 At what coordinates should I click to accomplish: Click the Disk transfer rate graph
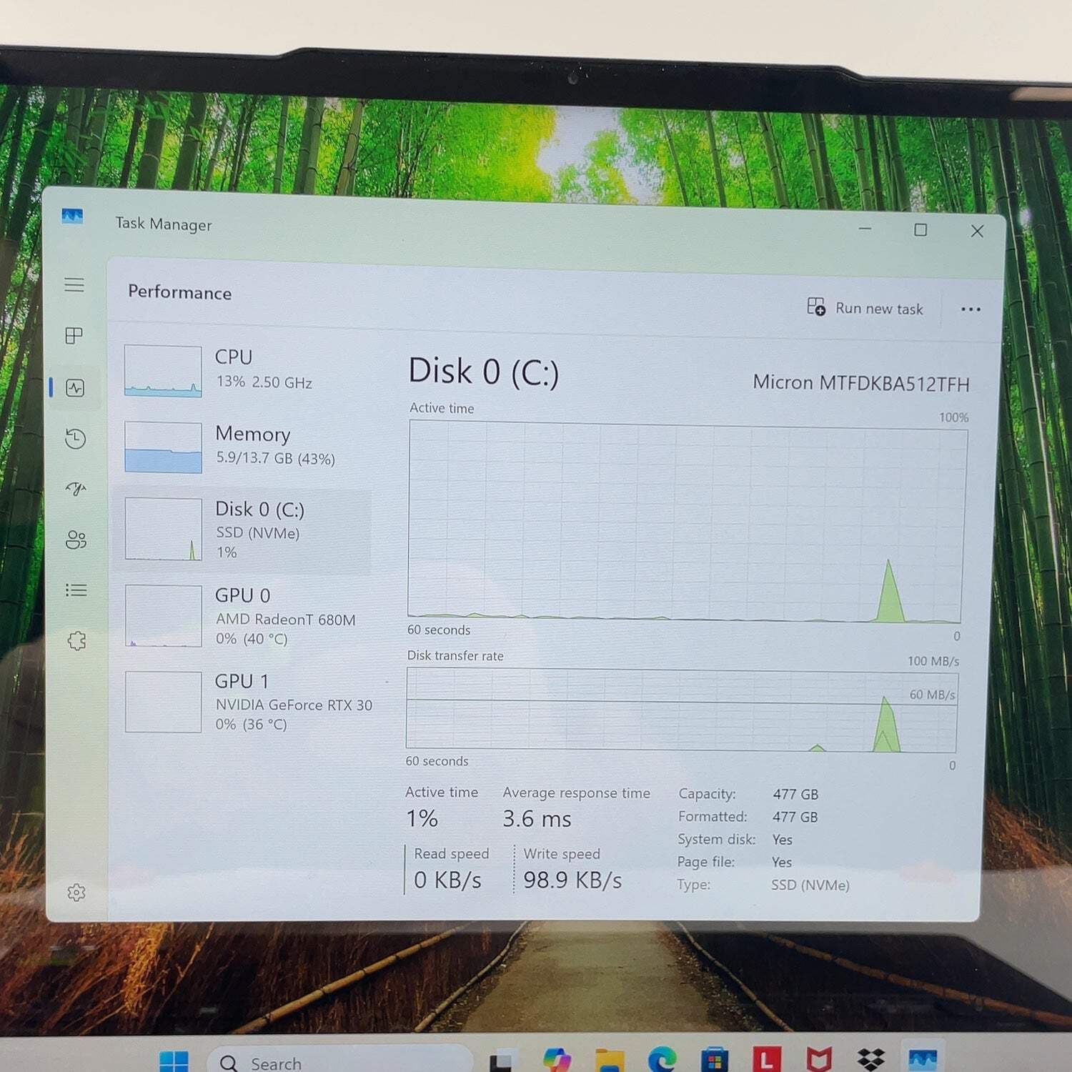click(x=682, y=710)
